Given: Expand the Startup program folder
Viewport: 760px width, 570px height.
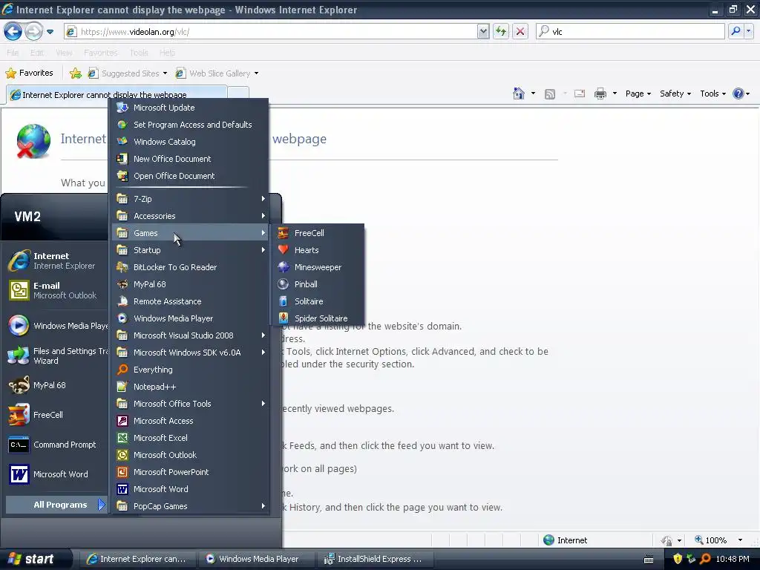Looking at the screenshot, I should click(x=191, y=250).
